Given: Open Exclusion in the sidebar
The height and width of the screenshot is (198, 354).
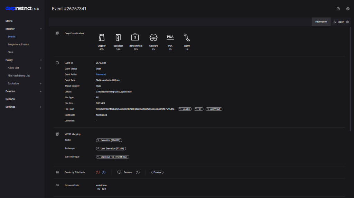Looking at the screenshot, I should click(13, 83).
